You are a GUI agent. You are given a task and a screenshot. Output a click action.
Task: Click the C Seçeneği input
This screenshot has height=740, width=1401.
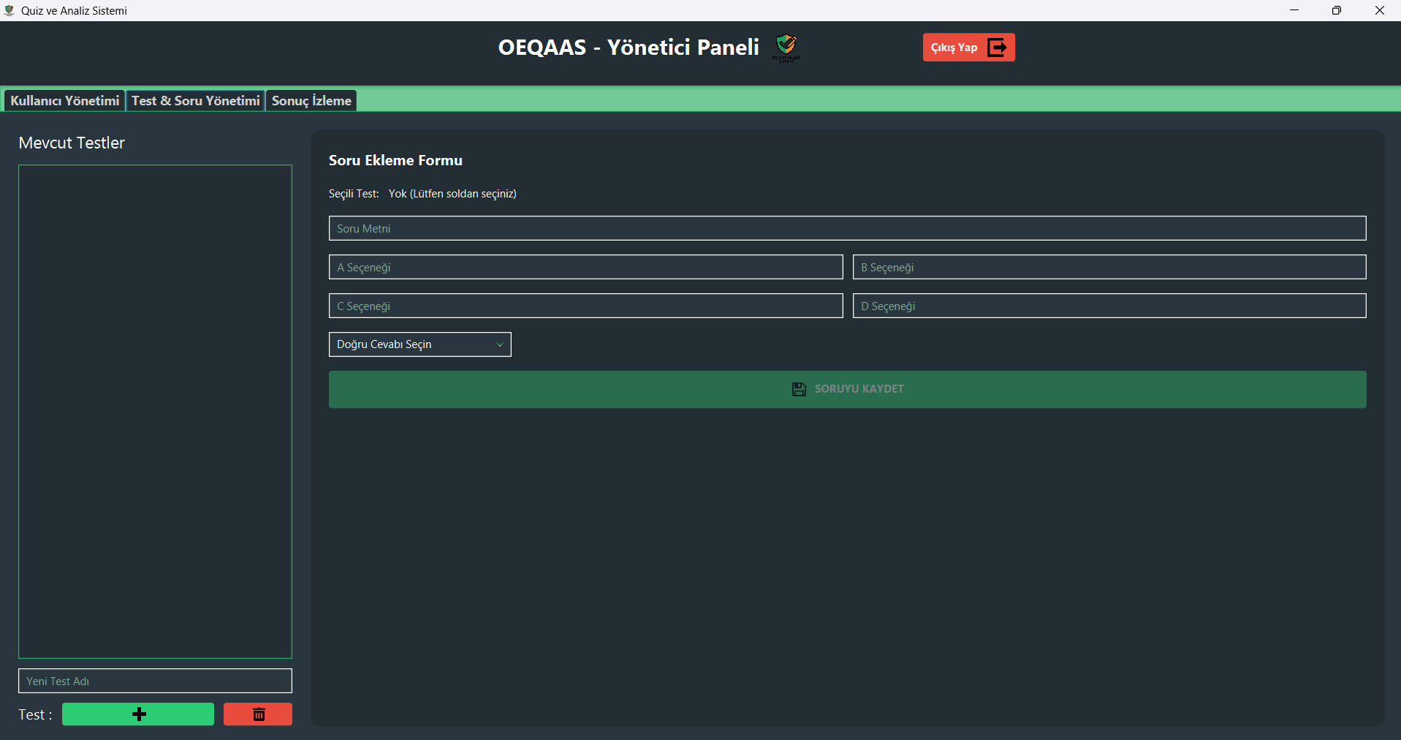pyautogui.click(x=585, y=306)
